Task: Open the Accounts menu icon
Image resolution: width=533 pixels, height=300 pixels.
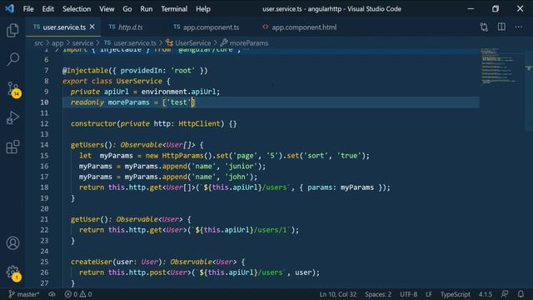Action: [13, 243]
